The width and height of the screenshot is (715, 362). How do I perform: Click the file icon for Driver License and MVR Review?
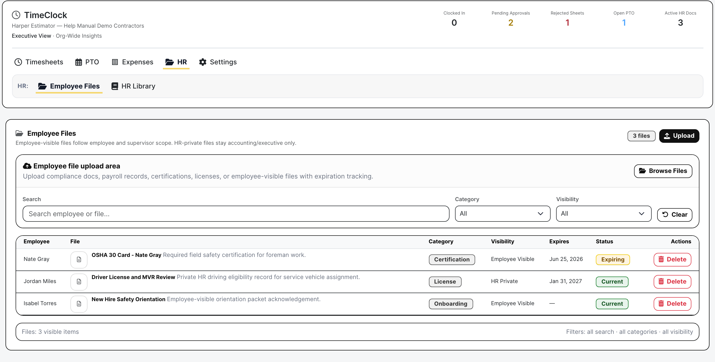(79, 282)
